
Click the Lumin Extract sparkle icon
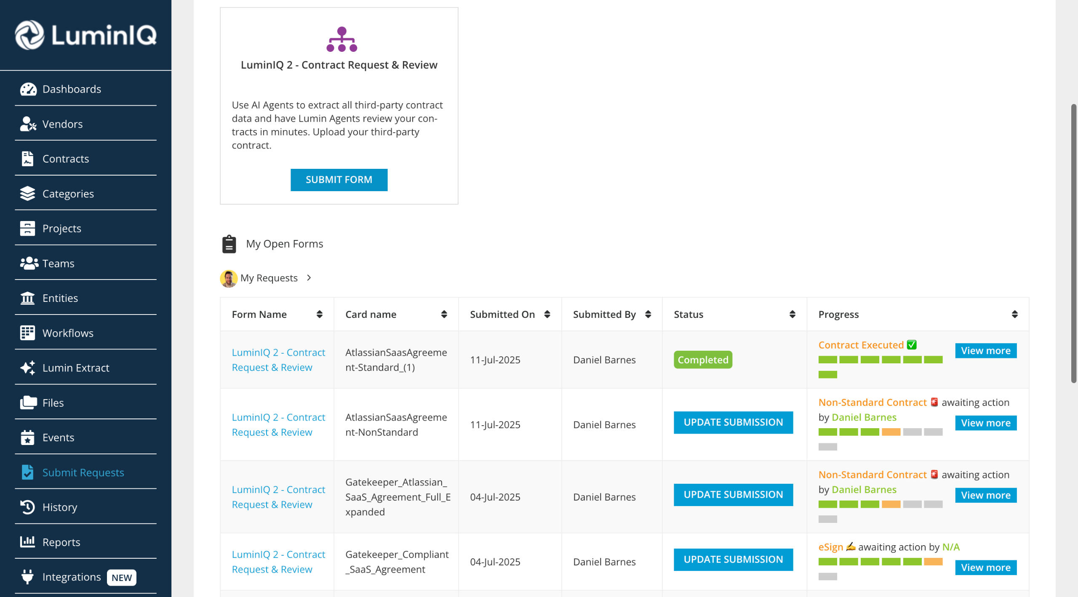[28, 368]
